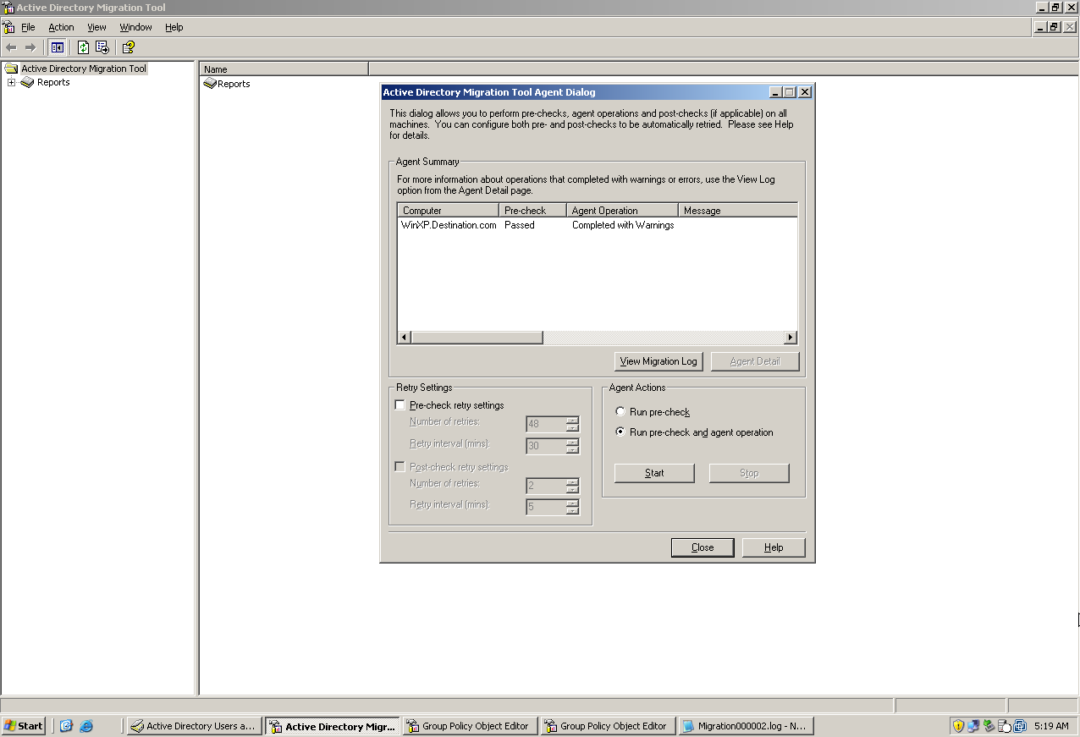Decrease post-check Retry interval spinner
The height and width of the screenshot is (737, 1080).
tap(573, 511)
